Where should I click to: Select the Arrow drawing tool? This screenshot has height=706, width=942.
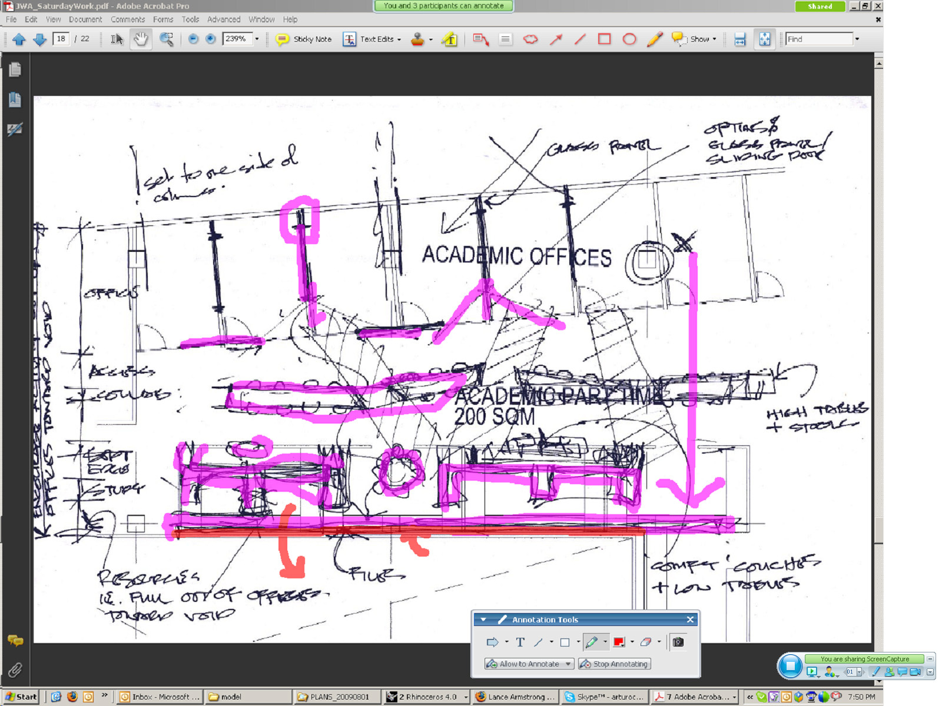pyautogui.click(x=556, y=39)
